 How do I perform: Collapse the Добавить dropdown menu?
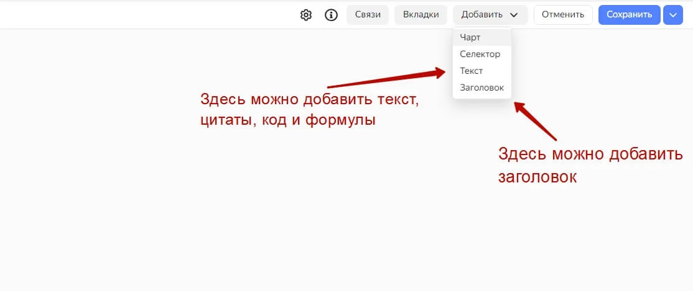point(490,14)
